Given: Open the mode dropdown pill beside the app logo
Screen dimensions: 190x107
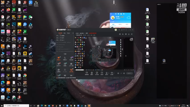Looking at the screenshot, I should click(69, 30).
